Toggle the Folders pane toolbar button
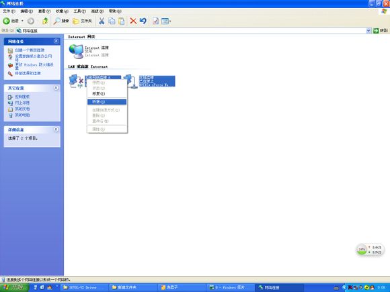Image resolution: width=390 pixels, height=292 pixels. coord(82,21)
